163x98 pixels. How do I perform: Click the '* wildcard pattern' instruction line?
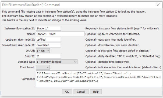(59, 16)
